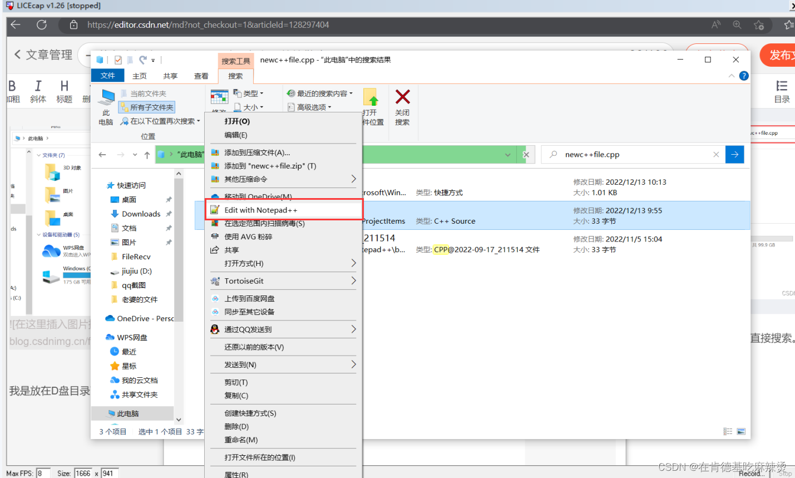
Task: Click the red 关闭搜索 X icon
Action: coord(403,97)
